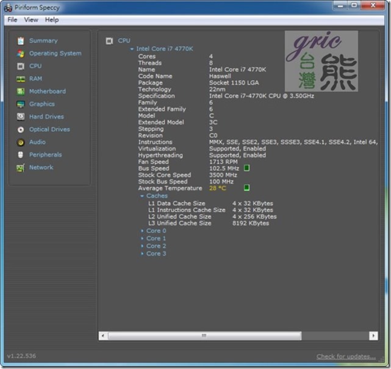Screen dimensions: 391x369
Task: Click the Hard Drives disk icon
Action: coord(21,117)
